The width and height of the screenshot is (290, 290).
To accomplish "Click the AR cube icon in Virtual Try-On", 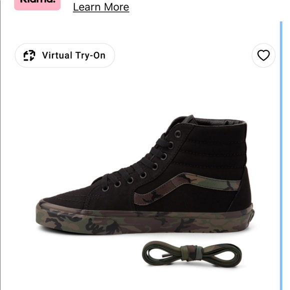I will coord(29,55).
